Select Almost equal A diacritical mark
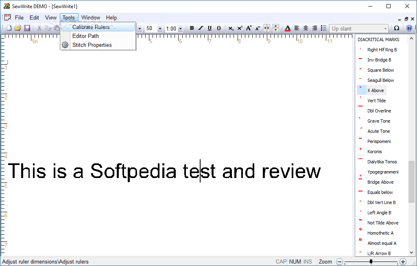The image size is (417, 266). 382,243
